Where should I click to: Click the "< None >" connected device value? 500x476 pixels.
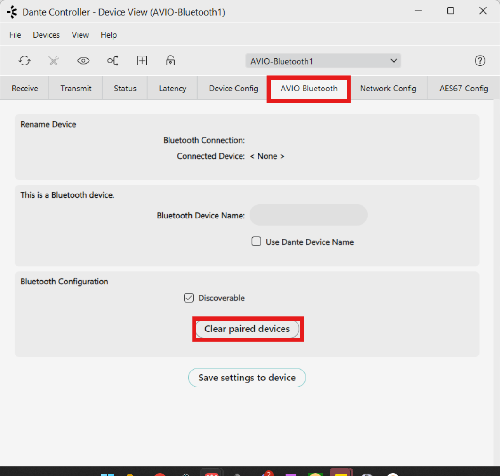click(x=267, y=156)
